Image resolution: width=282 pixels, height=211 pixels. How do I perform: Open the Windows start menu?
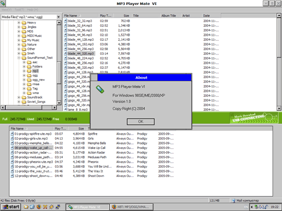click(x=11, y=207)
